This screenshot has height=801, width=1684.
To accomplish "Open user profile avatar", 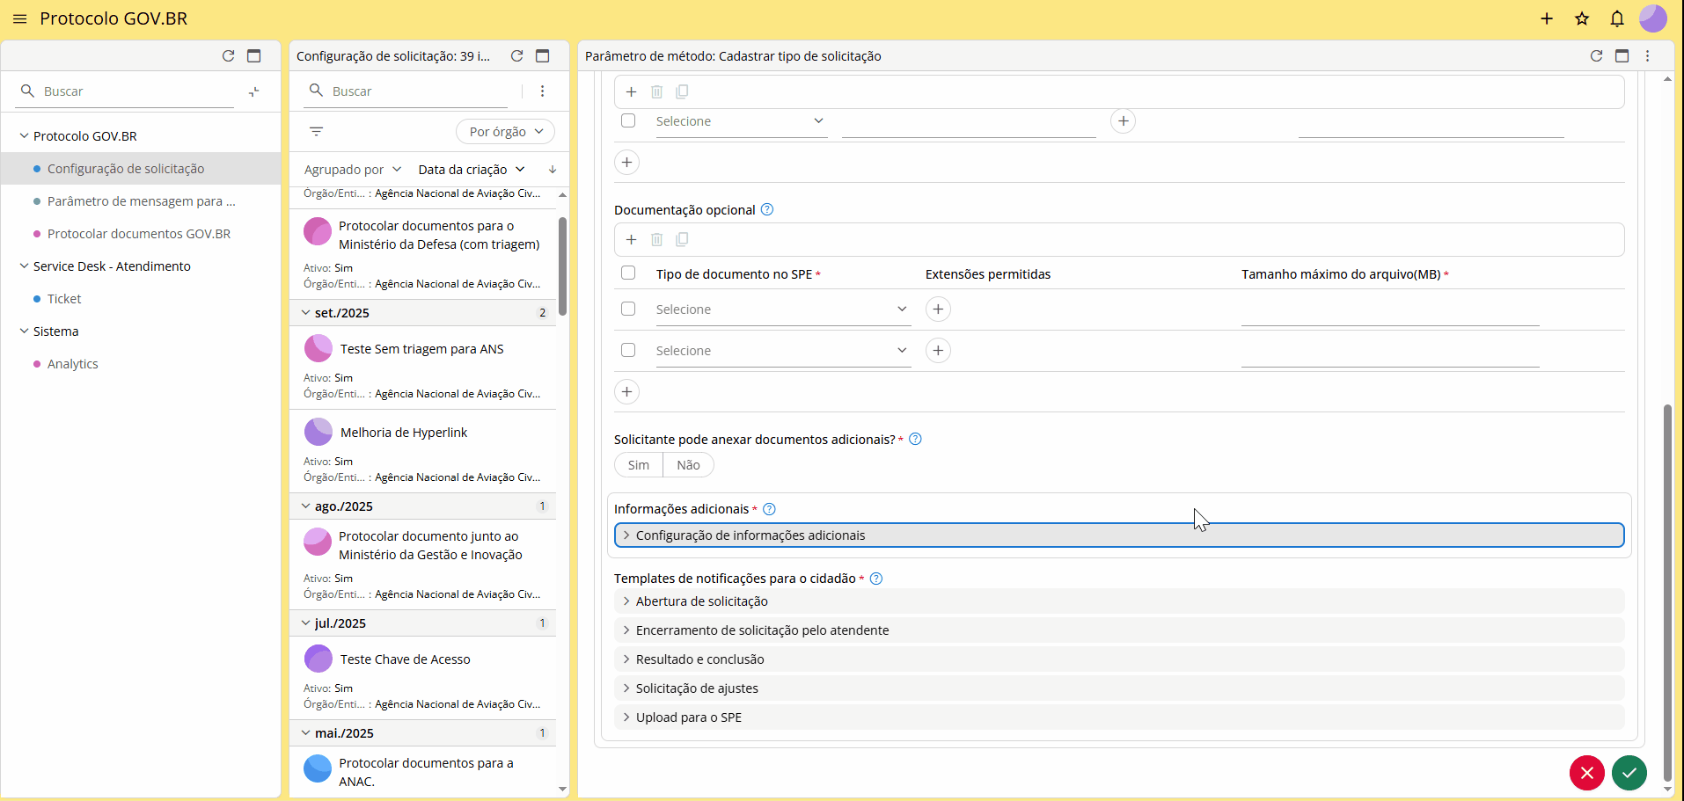I will (1652, 18).
